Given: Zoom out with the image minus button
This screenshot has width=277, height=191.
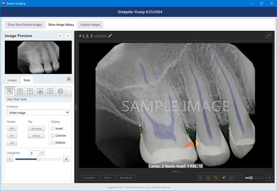Looking at the screenshot, I should (240, 178).
